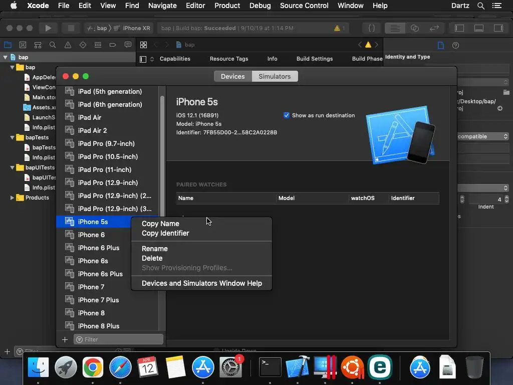Open Devices and Simulators Window Help
Screen dimensions: 513x385
click(x=201, y=283)
